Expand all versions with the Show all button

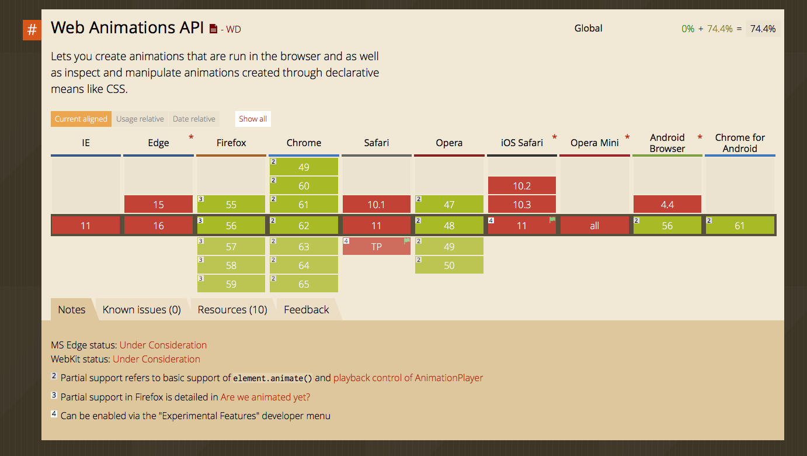pos(252,119)
